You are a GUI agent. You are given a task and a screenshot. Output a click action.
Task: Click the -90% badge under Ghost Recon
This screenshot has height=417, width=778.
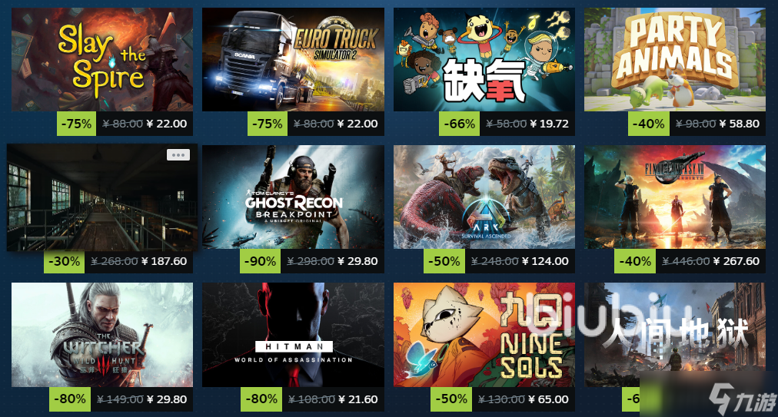(261, 261)
